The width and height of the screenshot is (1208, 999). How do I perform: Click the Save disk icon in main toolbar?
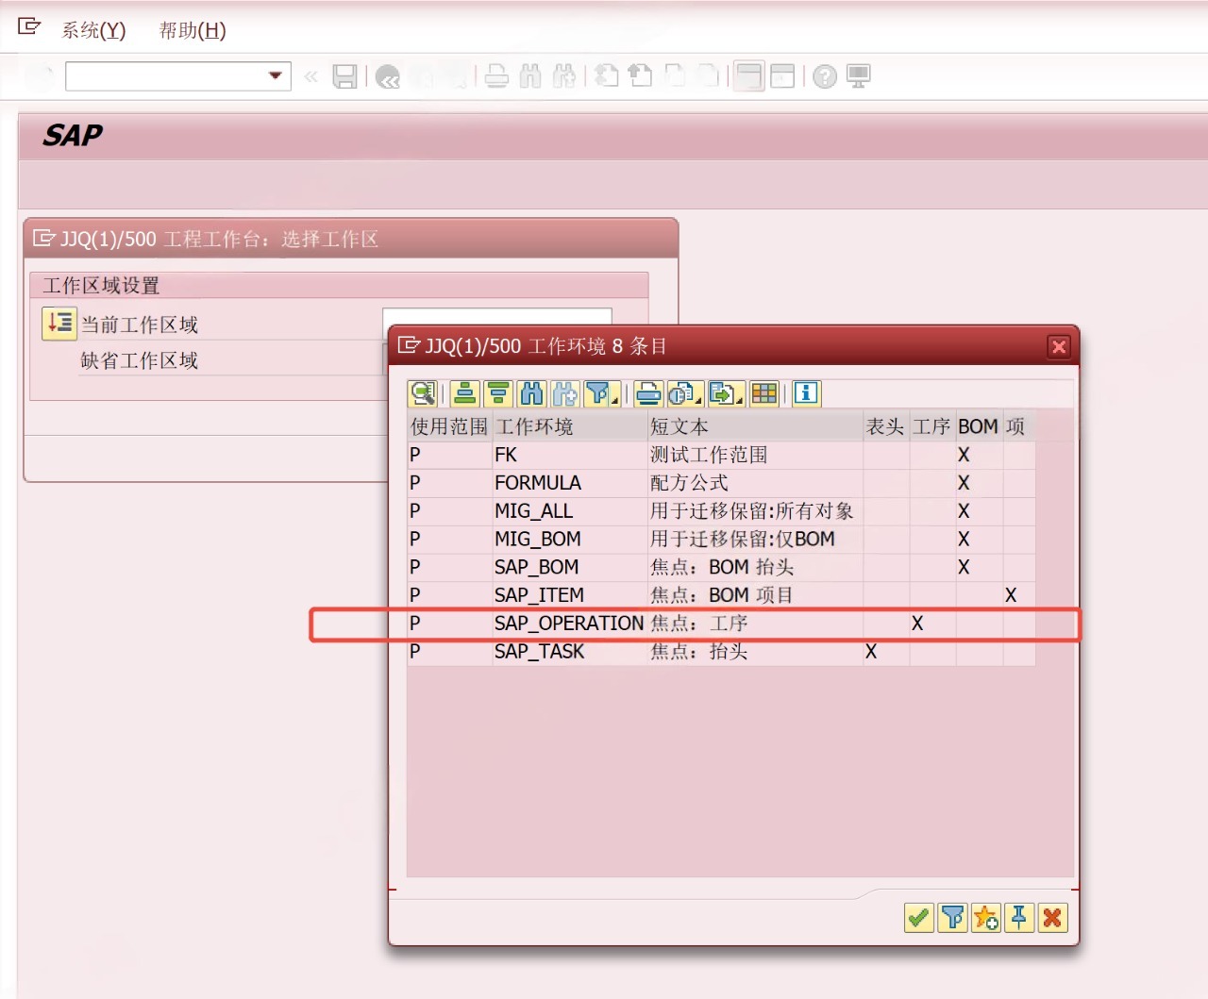[x=345, y=76]
